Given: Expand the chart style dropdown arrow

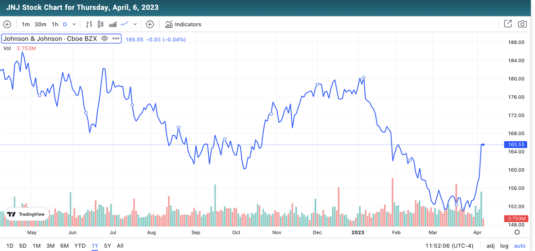Looking at the screenshot, I should click(135, 24).
